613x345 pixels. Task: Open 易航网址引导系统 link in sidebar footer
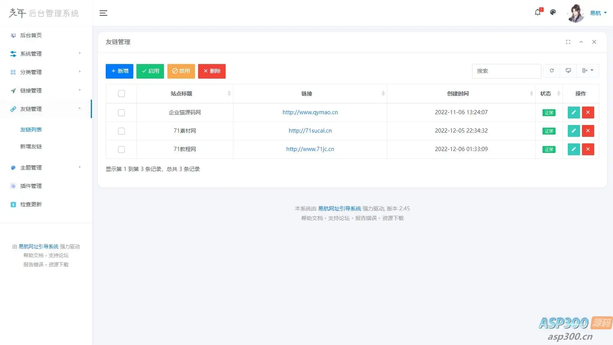[x=39, y=246]
